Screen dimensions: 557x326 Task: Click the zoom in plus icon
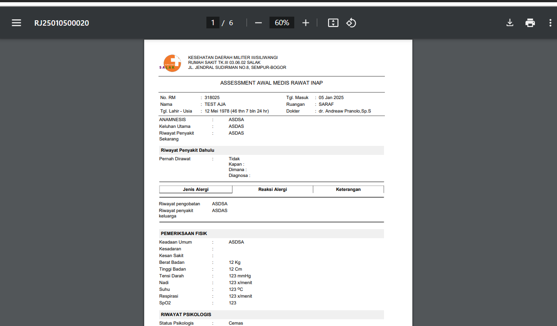(306, 23)
